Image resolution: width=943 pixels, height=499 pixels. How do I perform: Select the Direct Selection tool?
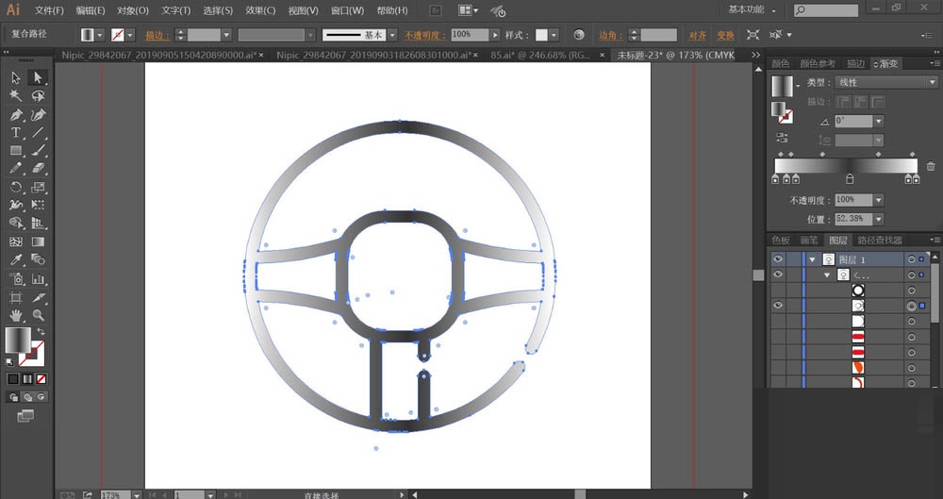38,77
